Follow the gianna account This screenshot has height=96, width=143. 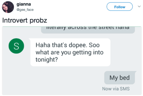(x=120, y=7)
